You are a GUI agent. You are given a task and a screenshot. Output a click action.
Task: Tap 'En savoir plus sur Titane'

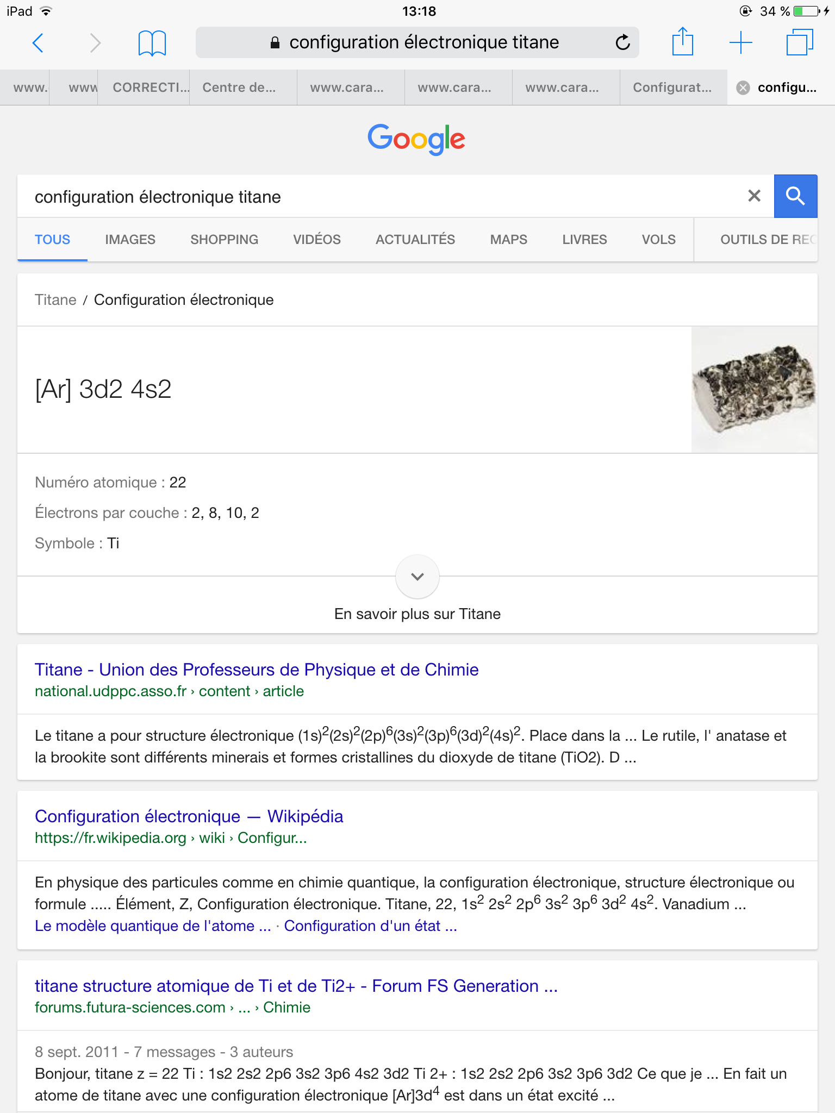coord(417,614)
